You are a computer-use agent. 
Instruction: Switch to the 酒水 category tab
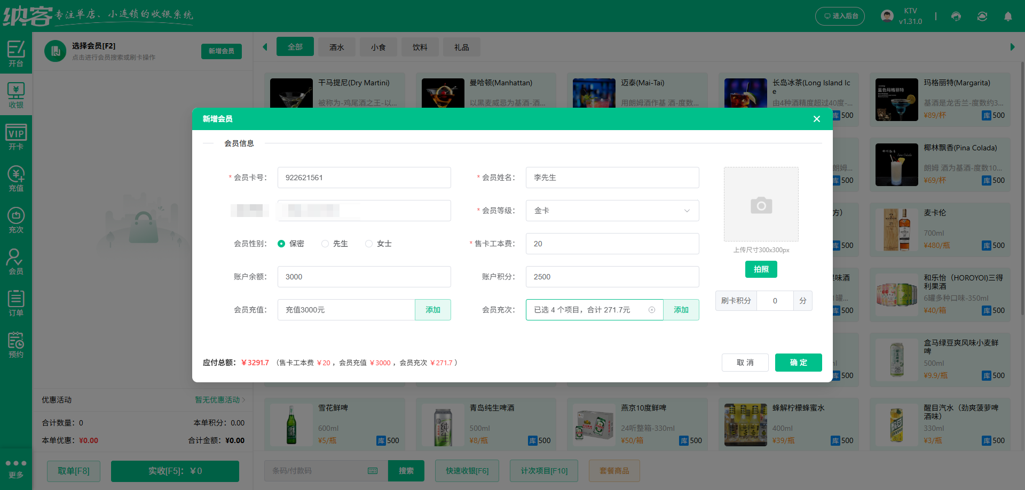[x=336, y=47]
